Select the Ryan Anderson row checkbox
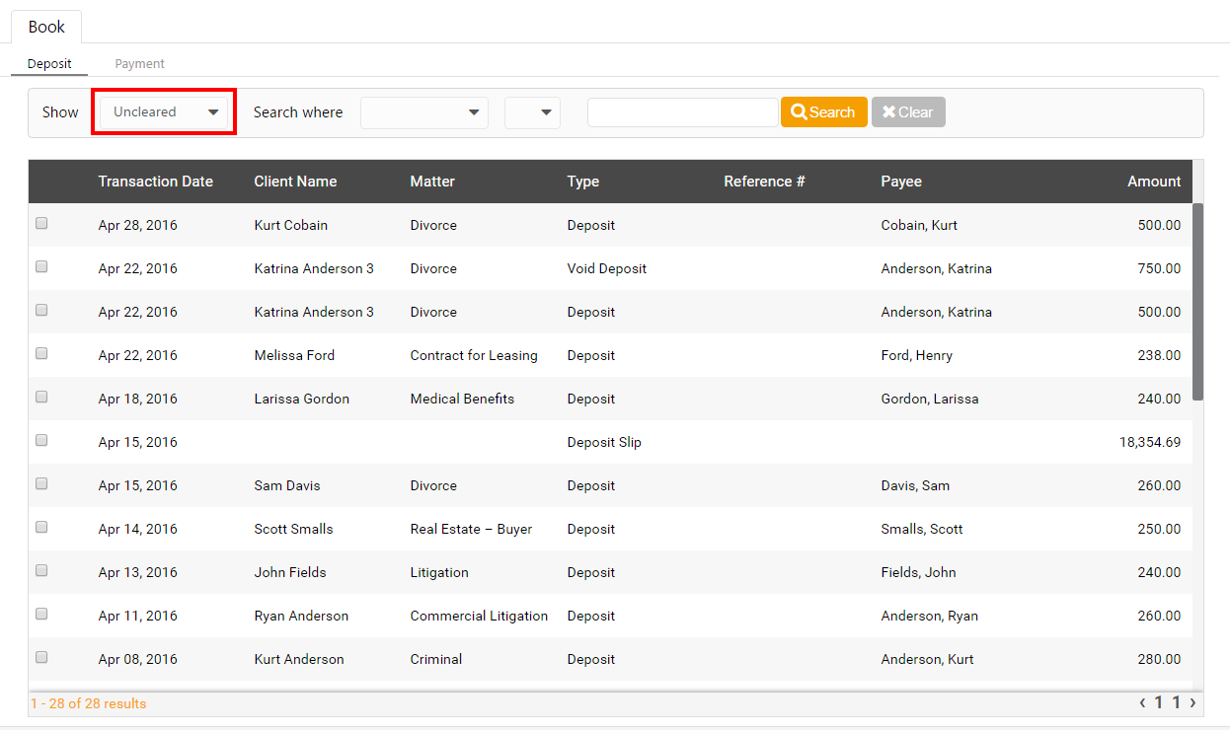The height and width of the screenshot is (730, 1230). tap(41, 614)
